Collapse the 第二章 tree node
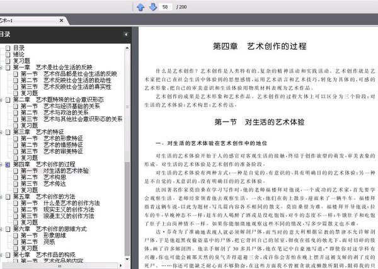Viewport: 378px width, 269px height. [1, 100]
